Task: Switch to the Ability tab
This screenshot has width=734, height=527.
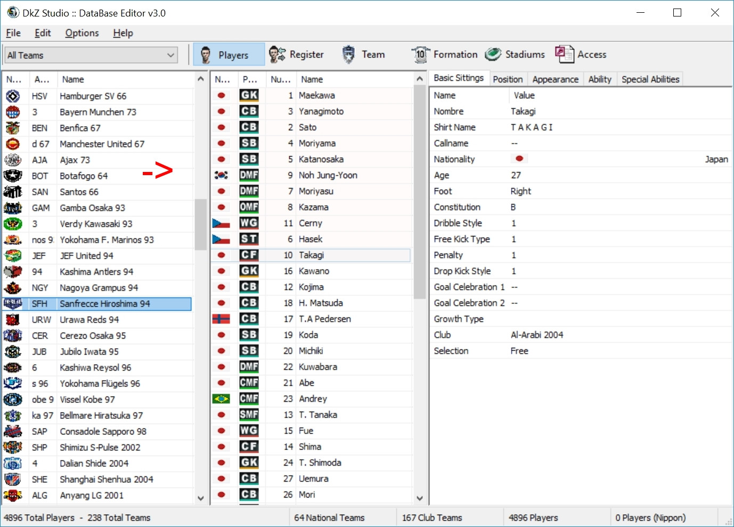Action: click(600, 79)
